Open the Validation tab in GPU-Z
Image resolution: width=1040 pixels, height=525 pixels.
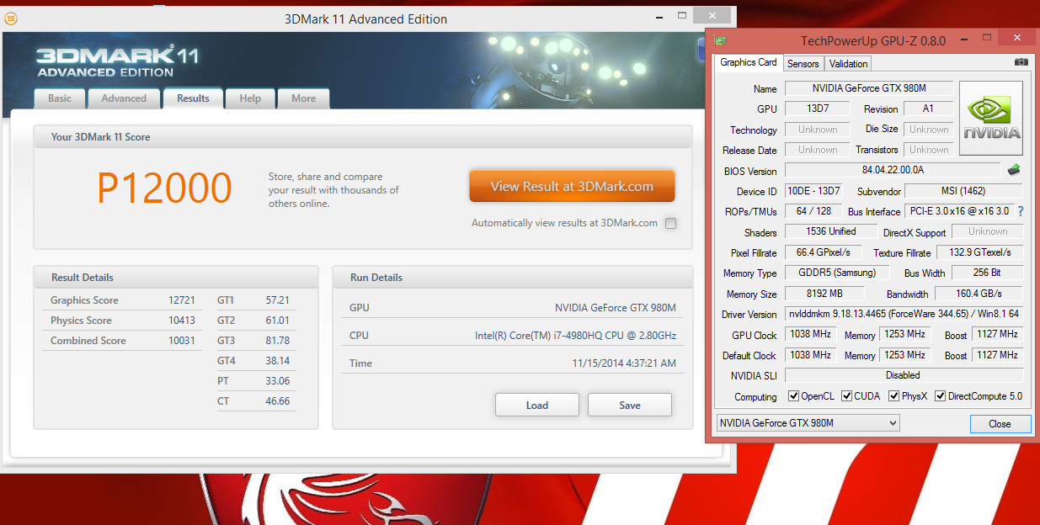point(848,64)
